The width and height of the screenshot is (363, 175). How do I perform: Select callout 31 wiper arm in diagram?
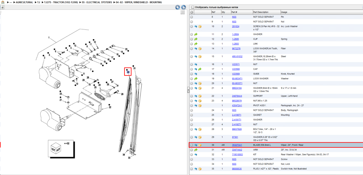point(134,68)
